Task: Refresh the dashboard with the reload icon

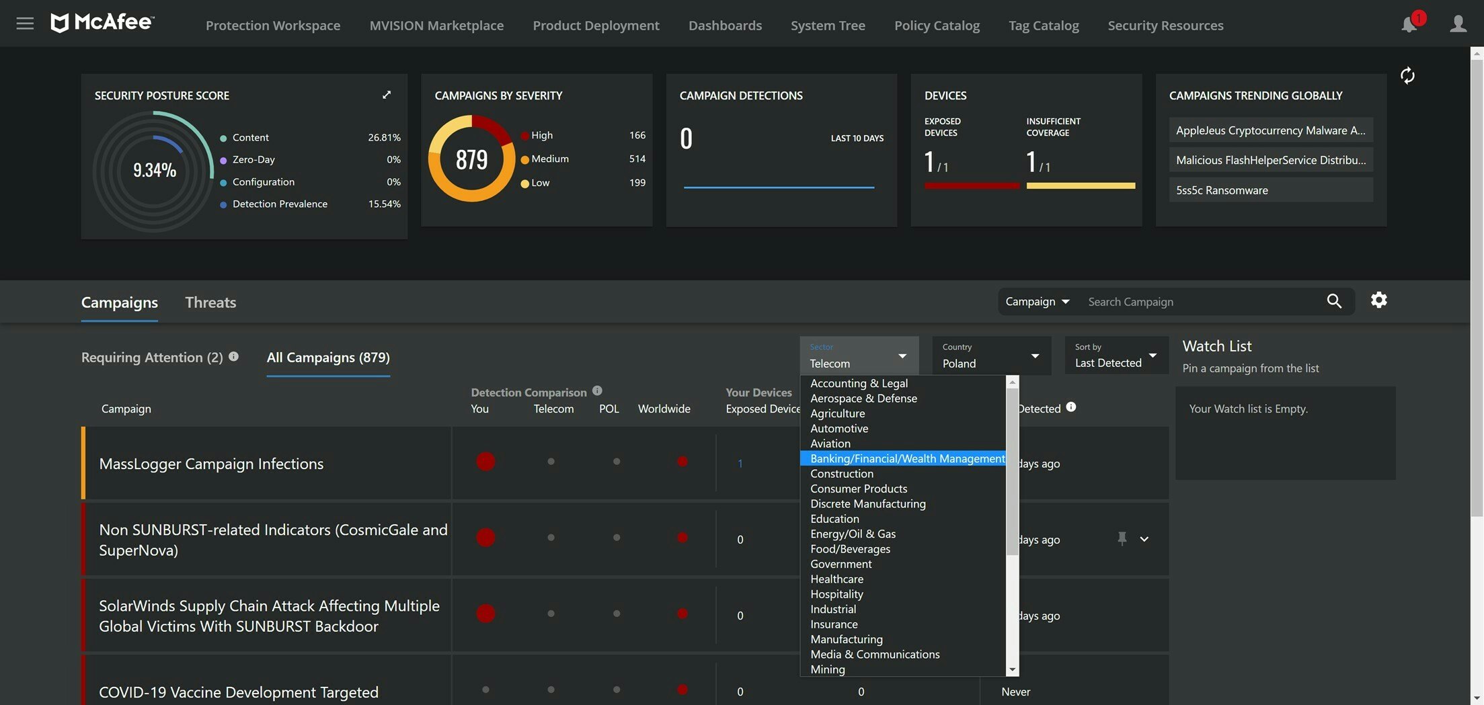Action: click(1407, 75)
